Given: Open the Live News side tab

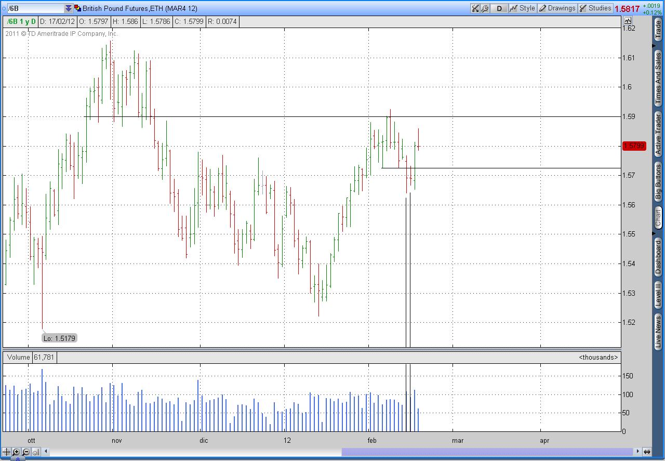Looking at the screenshot, I should click(x=658, y=331).
